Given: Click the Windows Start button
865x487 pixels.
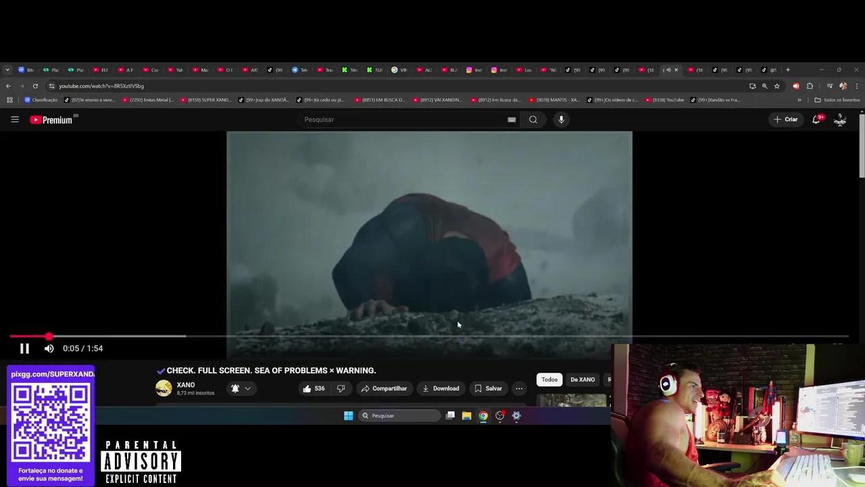Looking at the screenshot, I should pos(348,415).
